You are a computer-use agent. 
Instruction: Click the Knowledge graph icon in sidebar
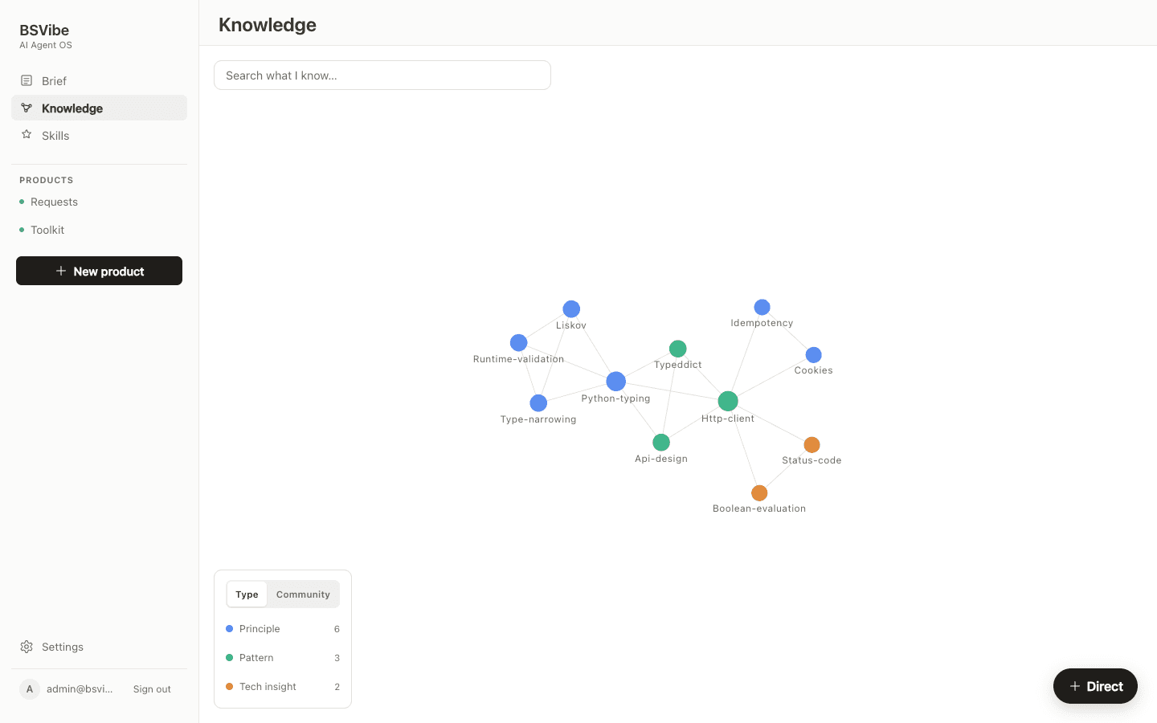tap(27, 108)
